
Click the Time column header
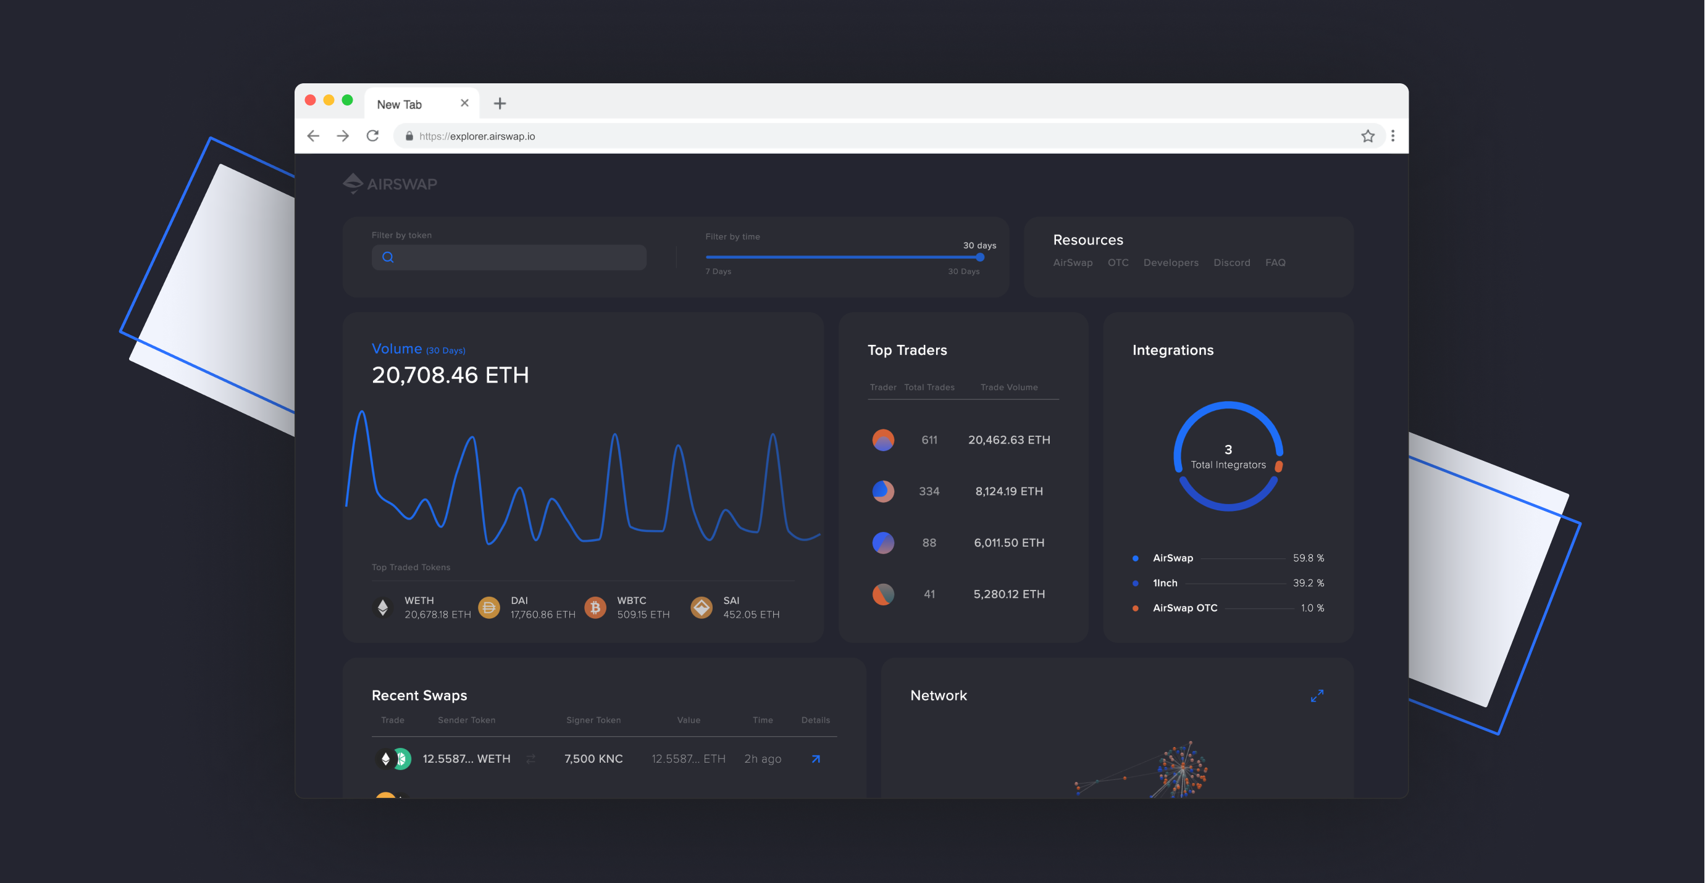tap(763, 720)
